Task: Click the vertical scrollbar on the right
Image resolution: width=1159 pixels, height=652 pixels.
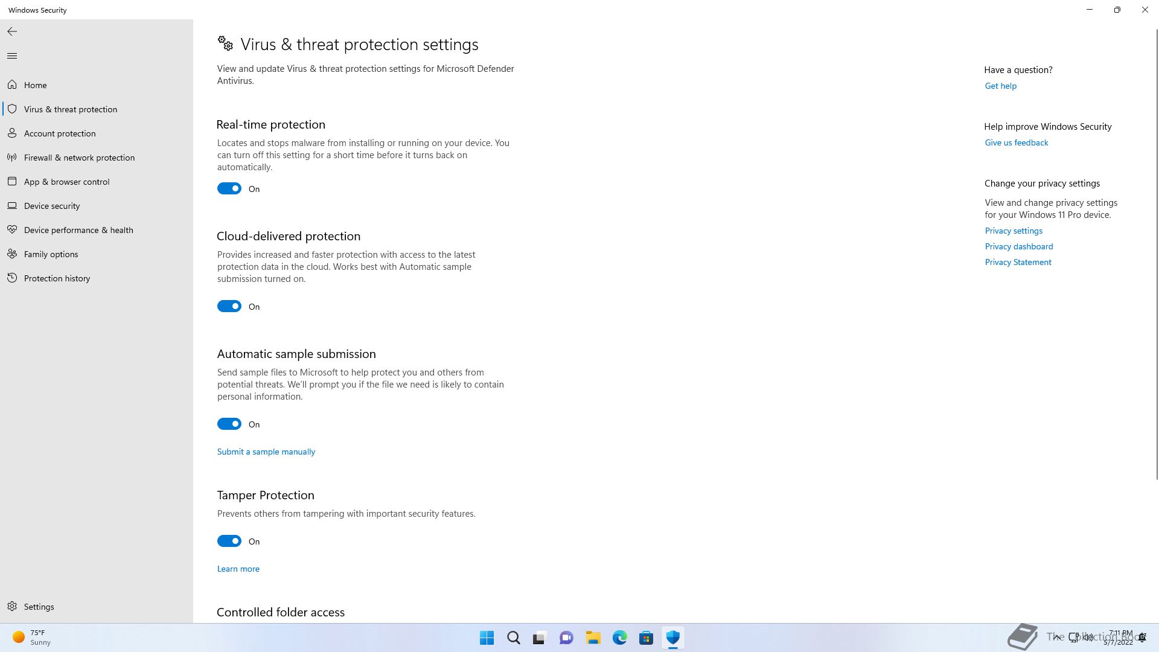Action: point(1157,254)
